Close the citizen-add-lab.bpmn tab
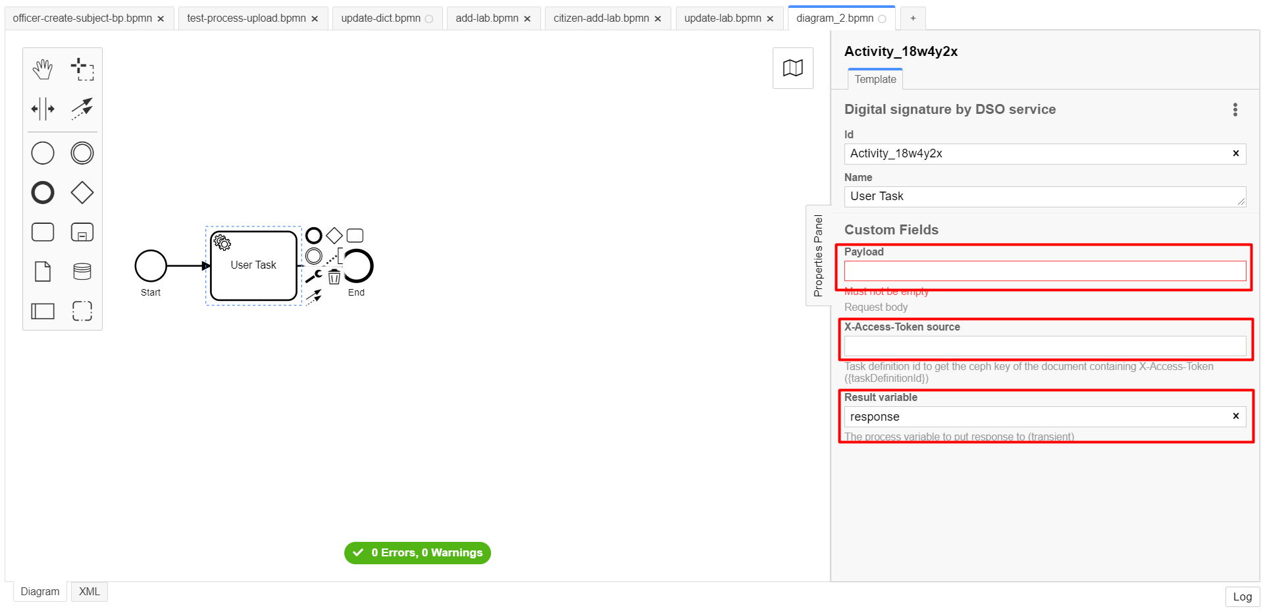This screenshot has width=1263, height=611. 657,19
